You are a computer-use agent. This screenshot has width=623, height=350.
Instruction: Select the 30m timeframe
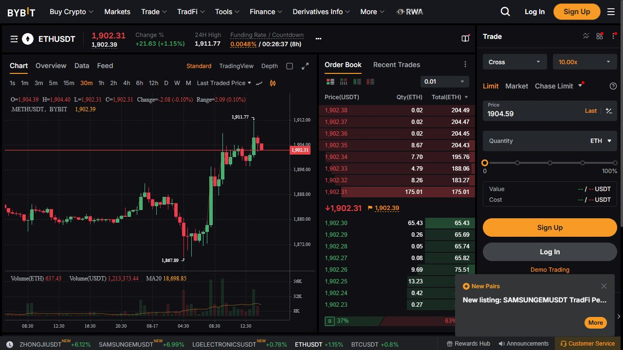(86, 83)
